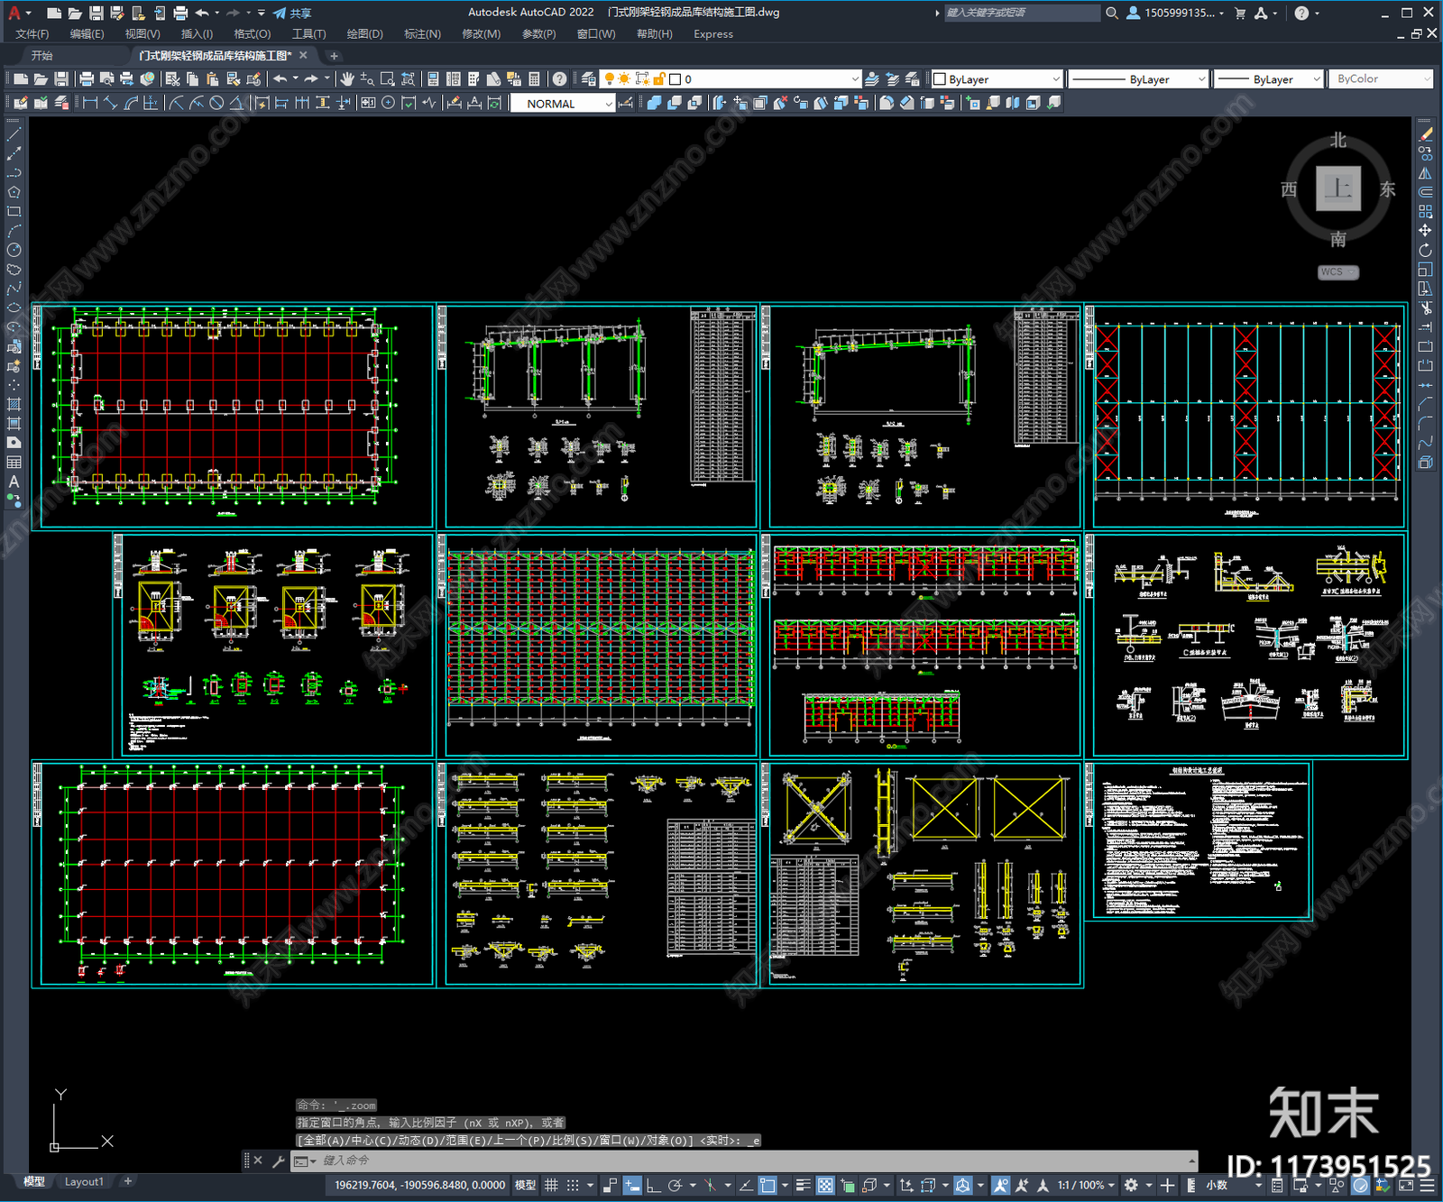Click the 共享 share button
The image size is (1443, 1202).
click(292, 13)
